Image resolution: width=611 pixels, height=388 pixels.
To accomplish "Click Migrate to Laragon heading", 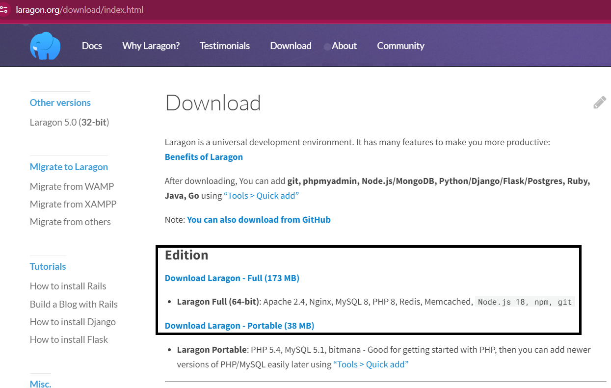I will [69, 167].
